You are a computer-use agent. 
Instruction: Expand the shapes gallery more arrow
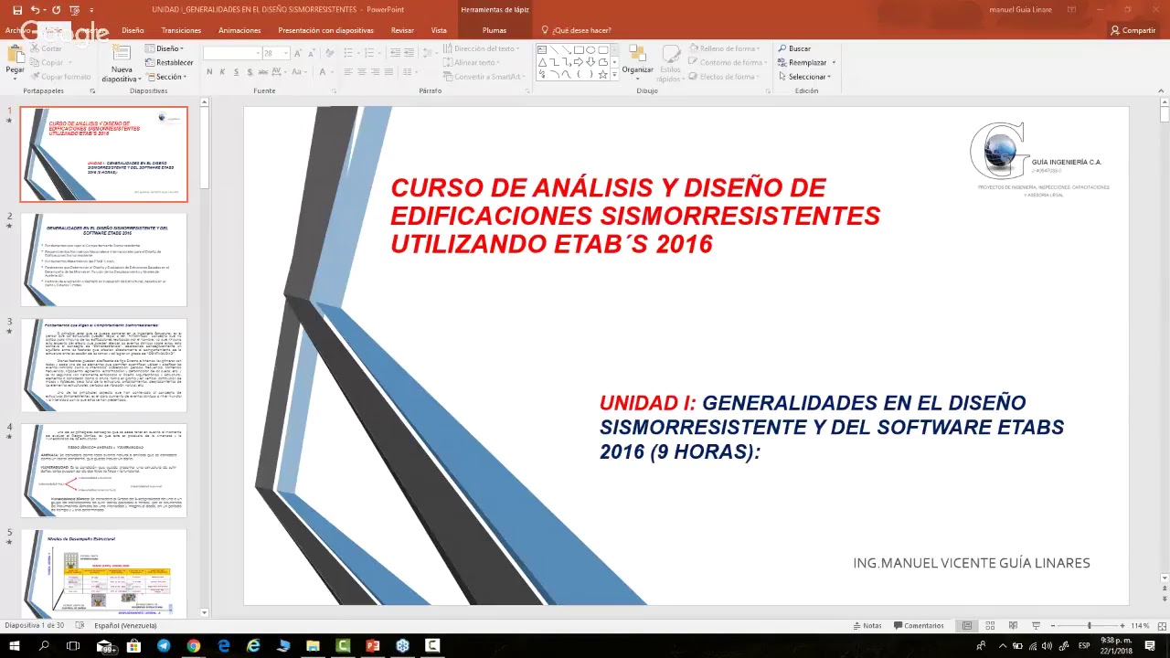tap(616, 75)
